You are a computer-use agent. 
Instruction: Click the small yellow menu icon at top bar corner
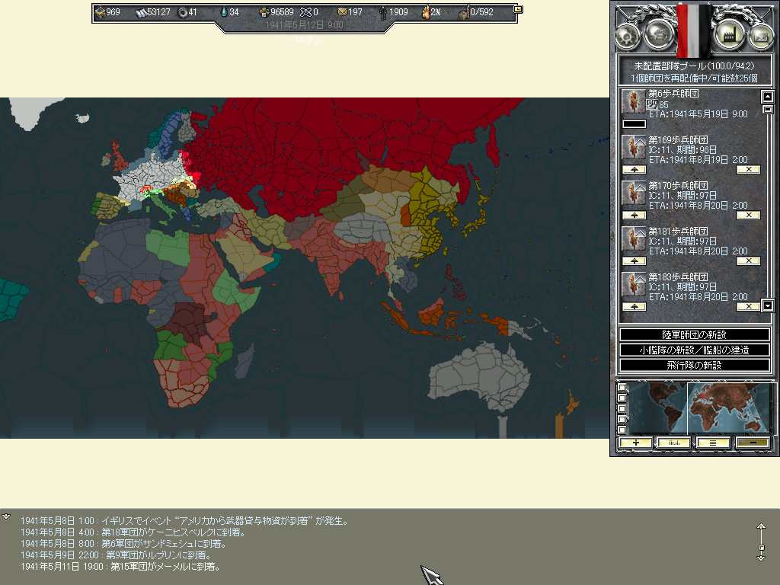[518, 9]
